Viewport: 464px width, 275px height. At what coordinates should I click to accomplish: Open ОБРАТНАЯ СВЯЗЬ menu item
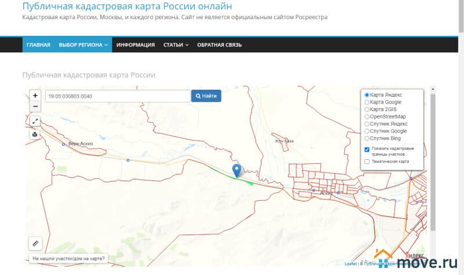click(x=219, y=45)
